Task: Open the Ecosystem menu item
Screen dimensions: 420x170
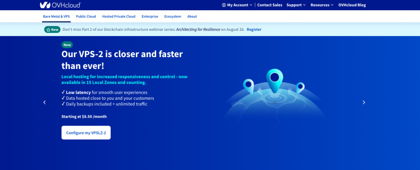Action: pos(173,16)
